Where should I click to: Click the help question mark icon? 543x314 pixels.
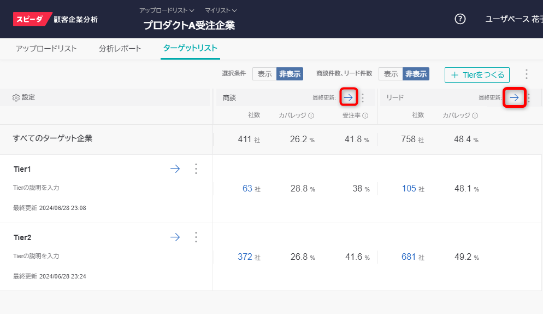pos(460,19)
